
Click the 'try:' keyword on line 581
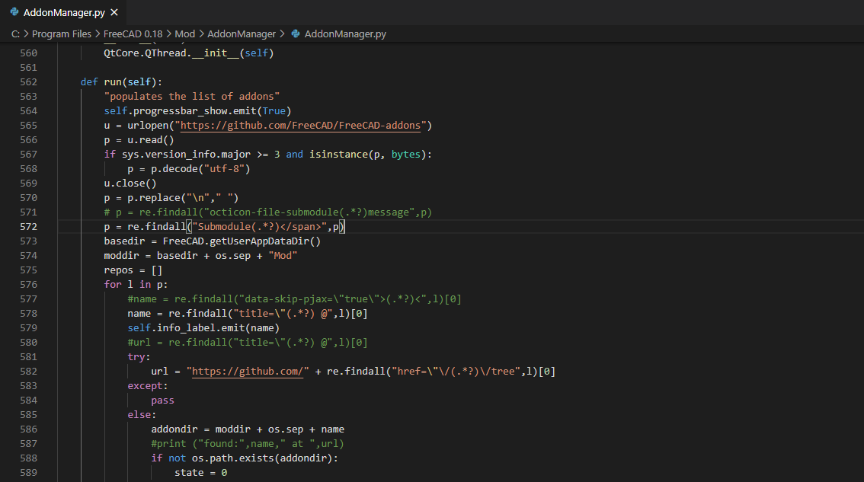(139, 357)
